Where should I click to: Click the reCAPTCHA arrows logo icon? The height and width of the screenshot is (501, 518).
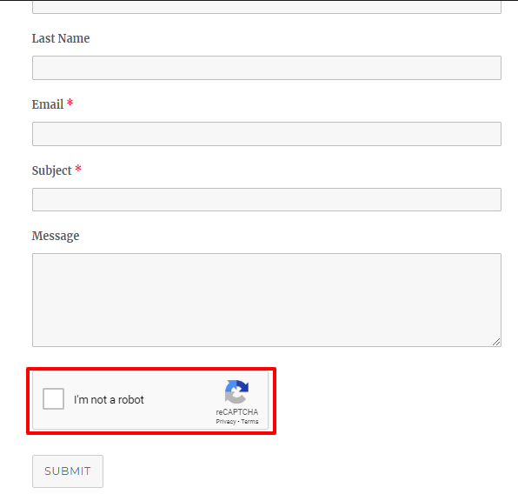pos(236,391)
